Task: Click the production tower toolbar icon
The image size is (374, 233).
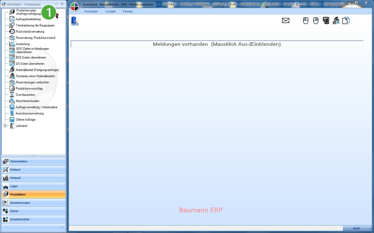Action: [x=336, y=20]
